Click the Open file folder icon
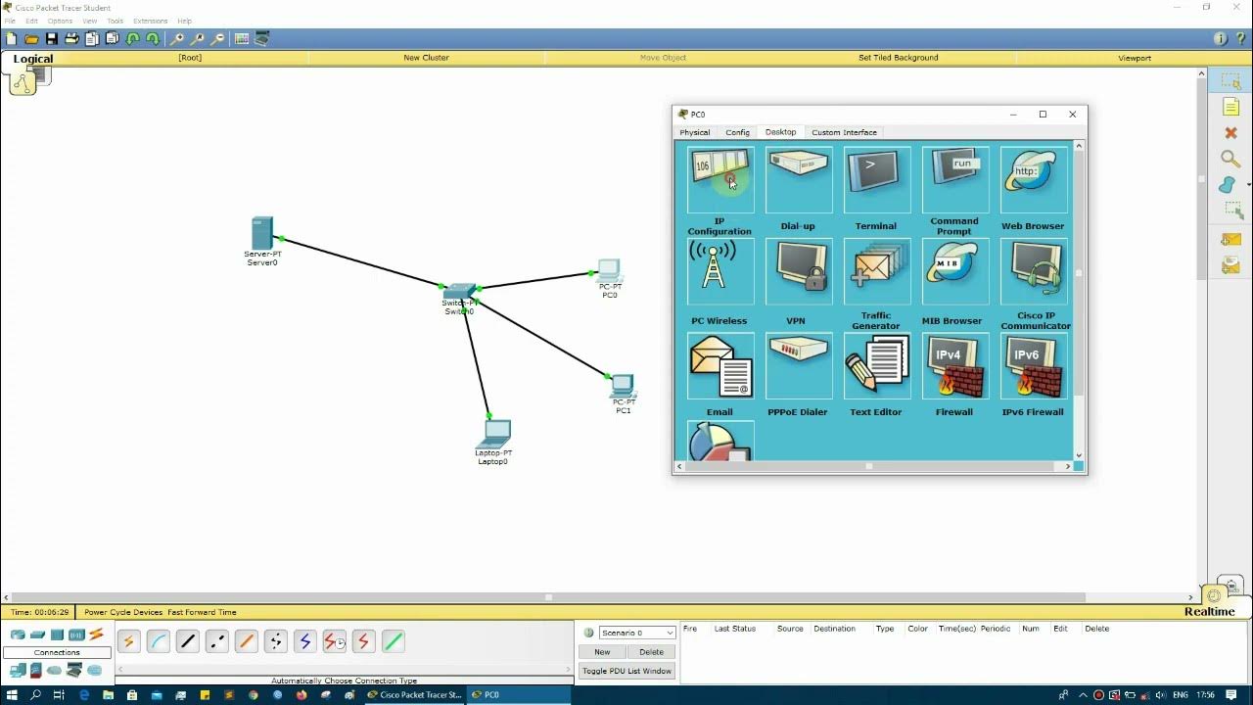1253x705 pixels. (31, 39)
